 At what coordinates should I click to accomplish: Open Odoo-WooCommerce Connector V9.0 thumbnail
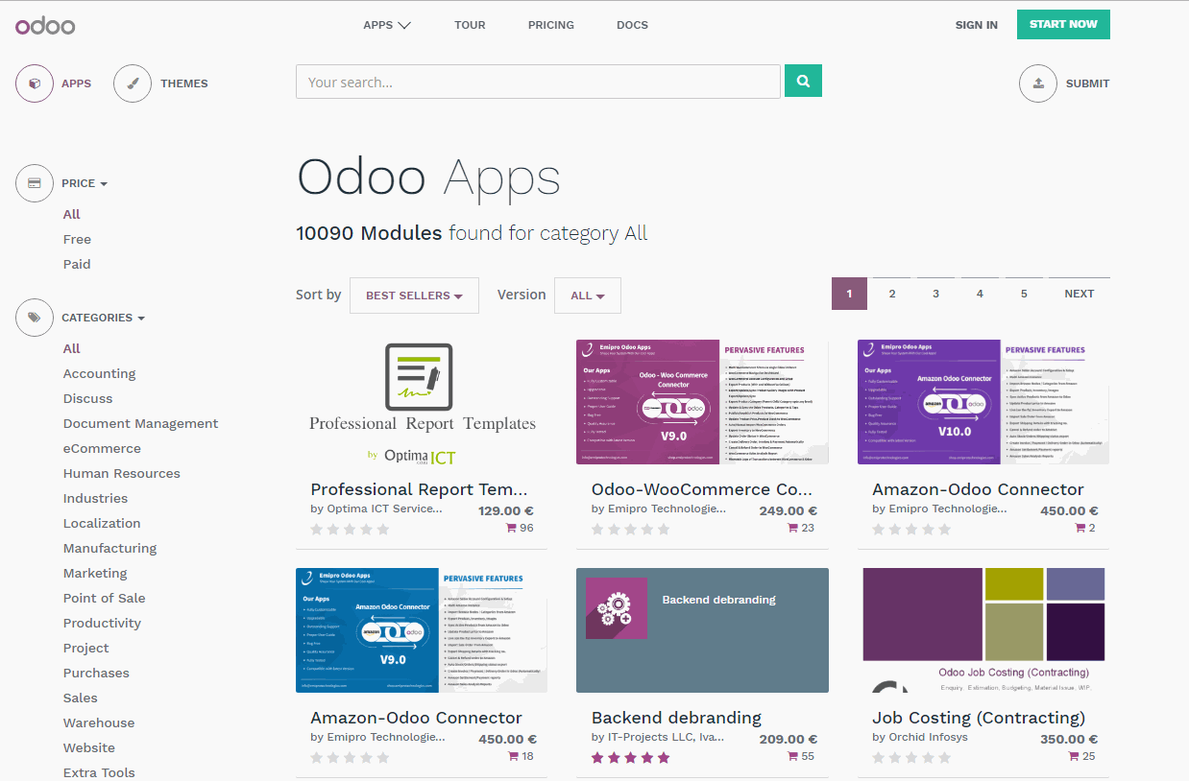702,402
